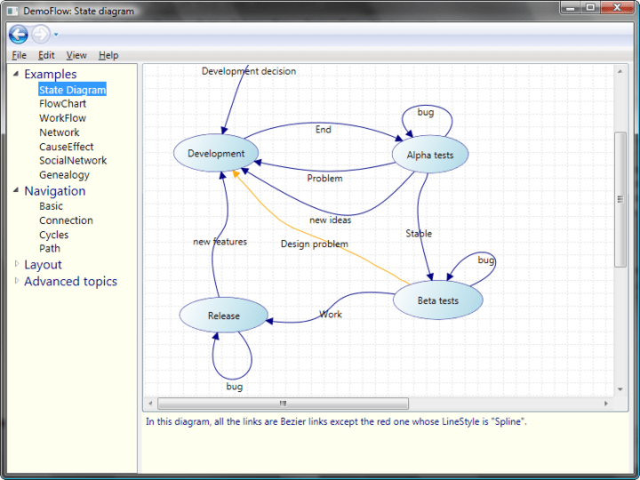Open the navigation history dropdown arrow
This screenshot has height=480, width=640.
click(x=56, y=36)
